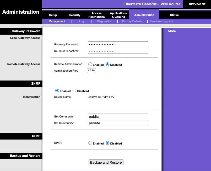Click the Get Community text field

(118, 116)
